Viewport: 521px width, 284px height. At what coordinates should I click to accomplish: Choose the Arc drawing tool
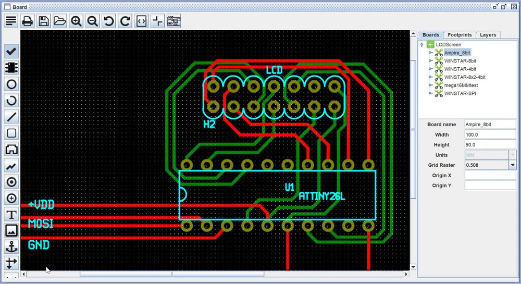[x=11, y=100]
